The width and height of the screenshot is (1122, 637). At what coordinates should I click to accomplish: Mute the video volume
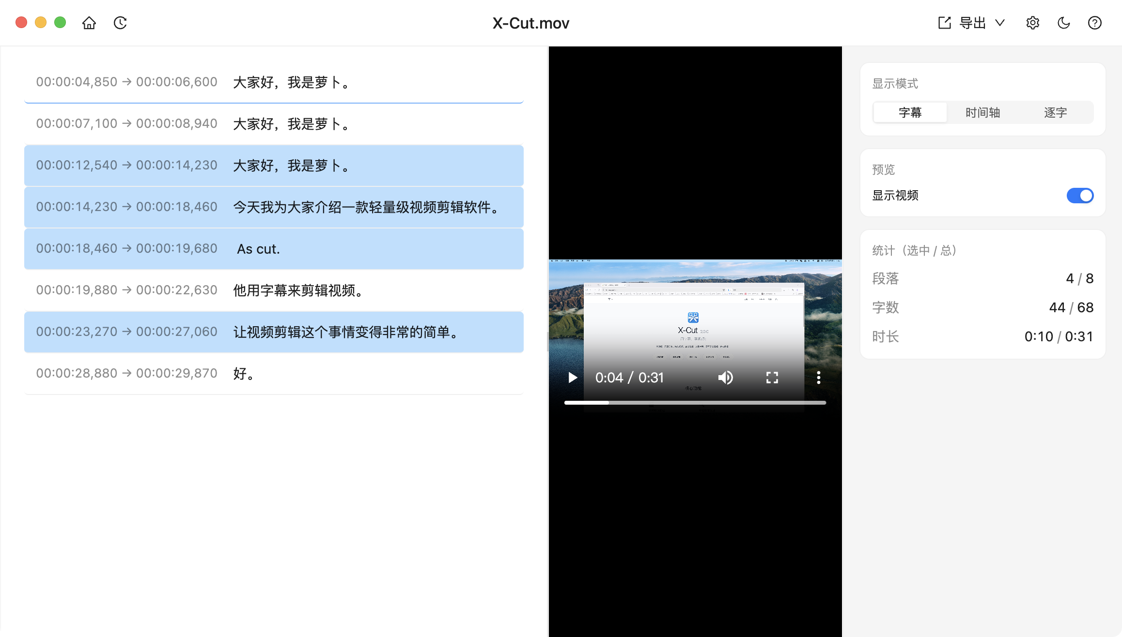pyautogui.click(x=725, y=378)
